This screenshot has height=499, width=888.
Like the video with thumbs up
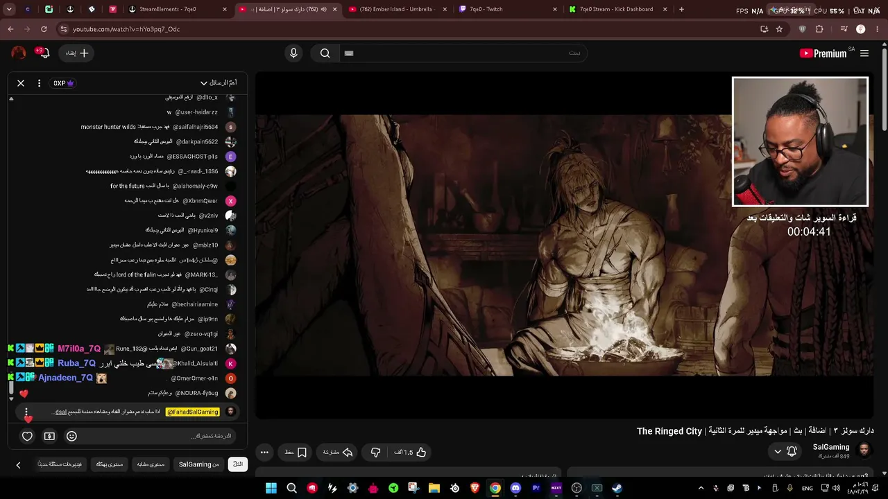[x=410, y=453]
